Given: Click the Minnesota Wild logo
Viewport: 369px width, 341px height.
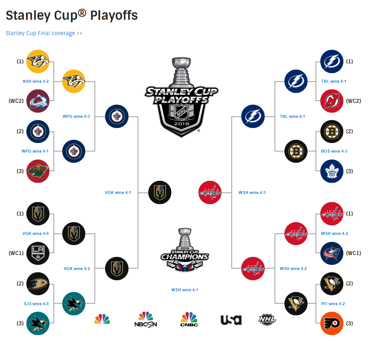Looking at the screenshot, I should pos(38,171).
